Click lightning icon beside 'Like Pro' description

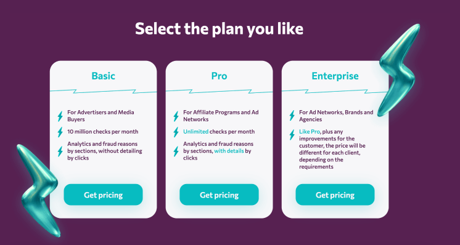click(x=292, y=135)
